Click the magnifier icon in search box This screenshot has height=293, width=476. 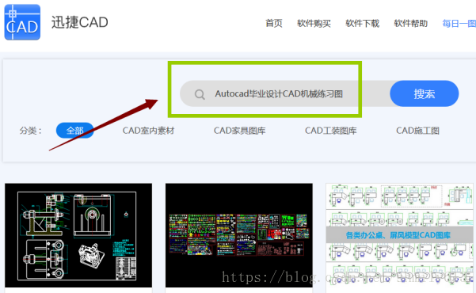[200, 94]
